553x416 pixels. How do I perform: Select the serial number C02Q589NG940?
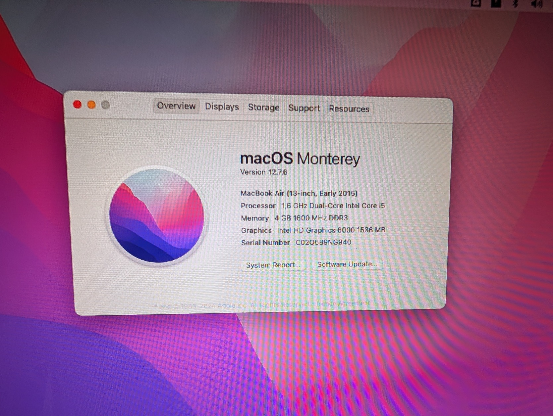click(323, 242)
